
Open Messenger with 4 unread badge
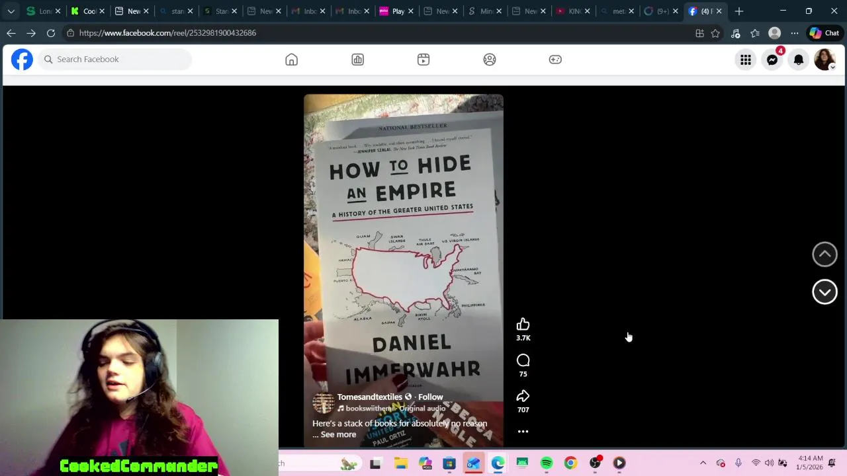tap(772, 60)
